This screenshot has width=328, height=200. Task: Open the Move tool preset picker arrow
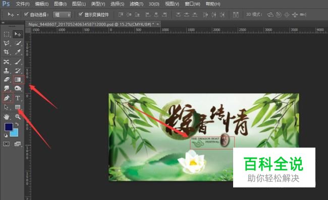click(x=18, y=15)
